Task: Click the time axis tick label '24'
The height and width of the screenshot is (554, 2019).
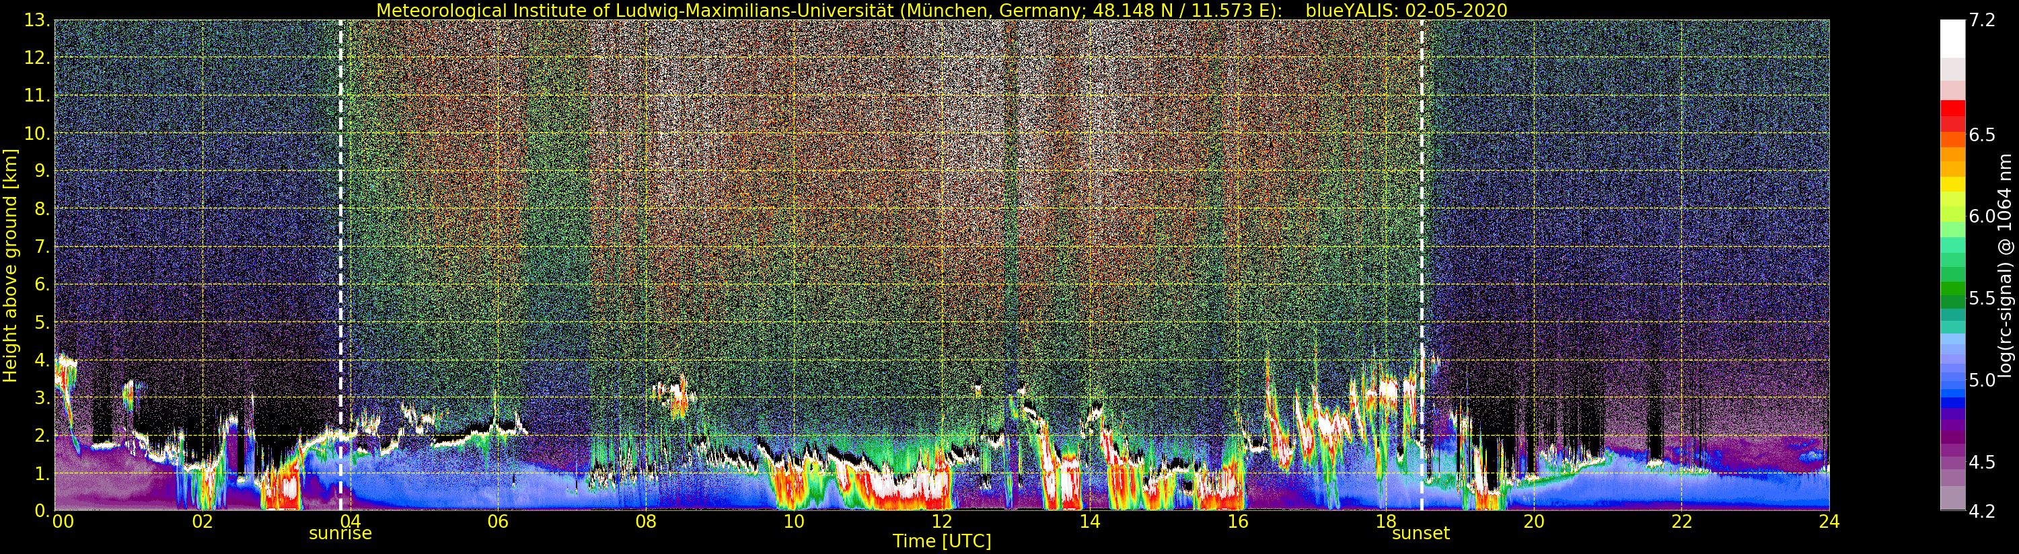Action: click(1829, 522)
